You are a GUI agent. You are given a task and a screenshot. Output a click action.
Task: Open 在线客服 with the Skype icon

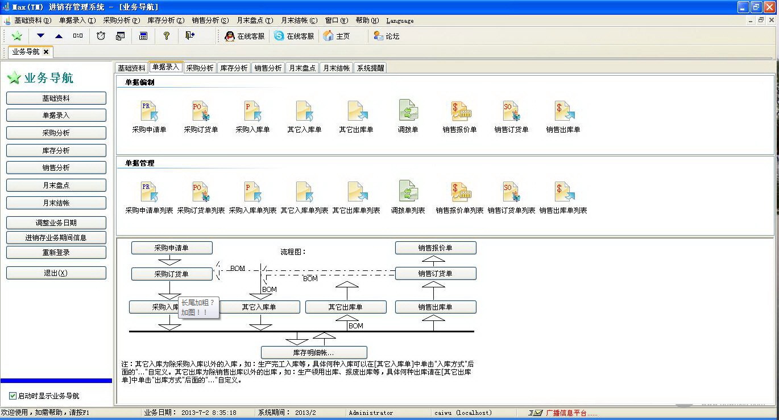point(294,36)
